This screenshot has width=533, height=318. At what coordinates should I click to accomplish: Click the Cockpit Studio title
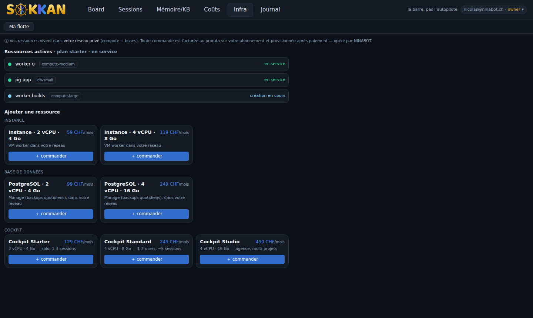point(220,242)
